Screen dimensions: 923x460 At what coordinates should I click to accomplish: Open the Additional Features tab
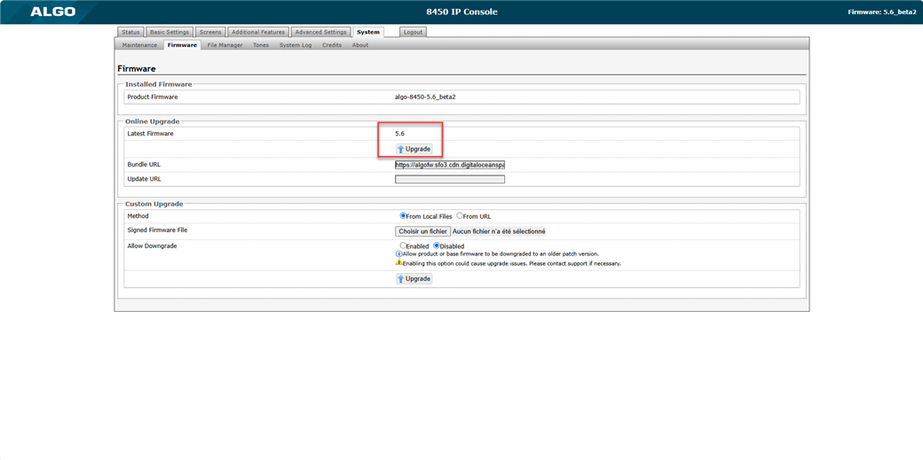257,32
